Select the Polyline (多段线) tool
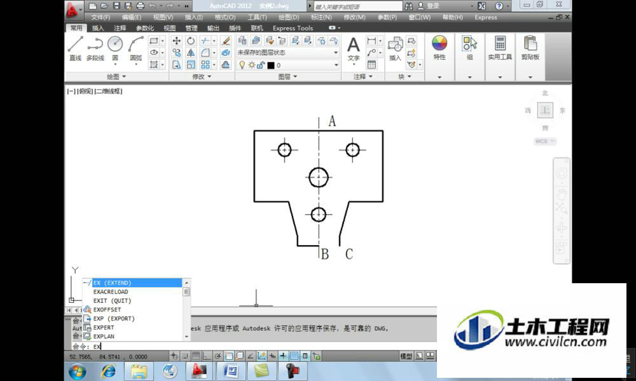 95,48
